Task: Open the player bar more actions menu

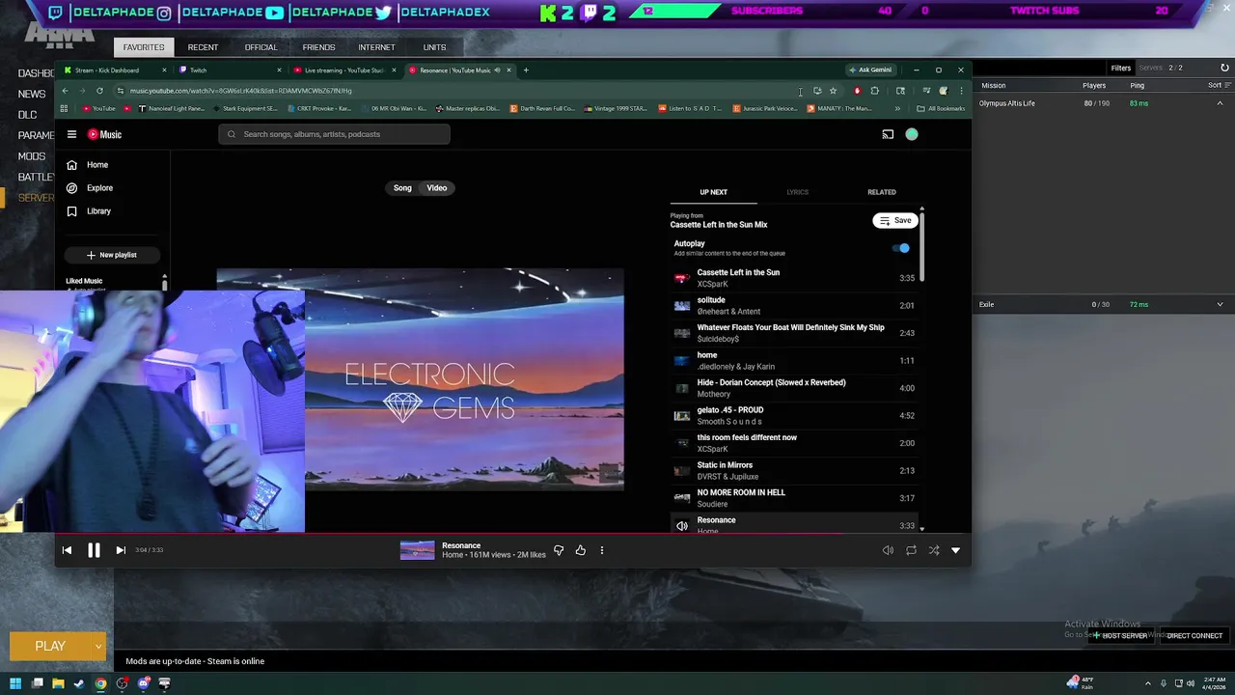Action: (x=602, y=550)
